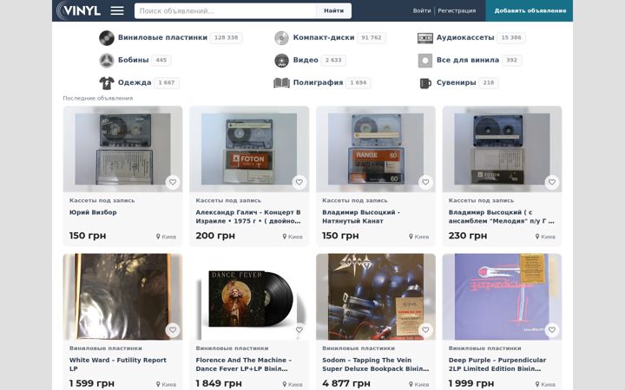Open Компакт-диски category
Image resolution: width=625 pixels, height=390 pixels.
[x=324, y=38]
